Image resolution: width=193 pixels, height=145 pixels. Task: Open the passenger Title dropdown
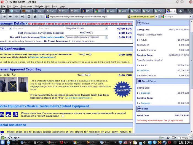click(x=6, y=28)
